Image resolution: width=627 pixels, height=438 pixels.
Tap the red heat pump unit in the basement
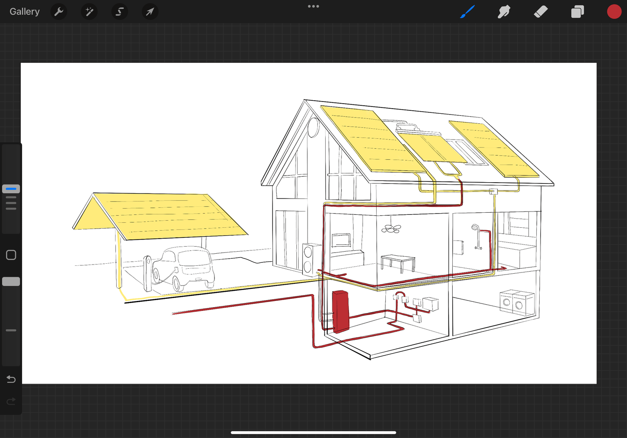340,311
